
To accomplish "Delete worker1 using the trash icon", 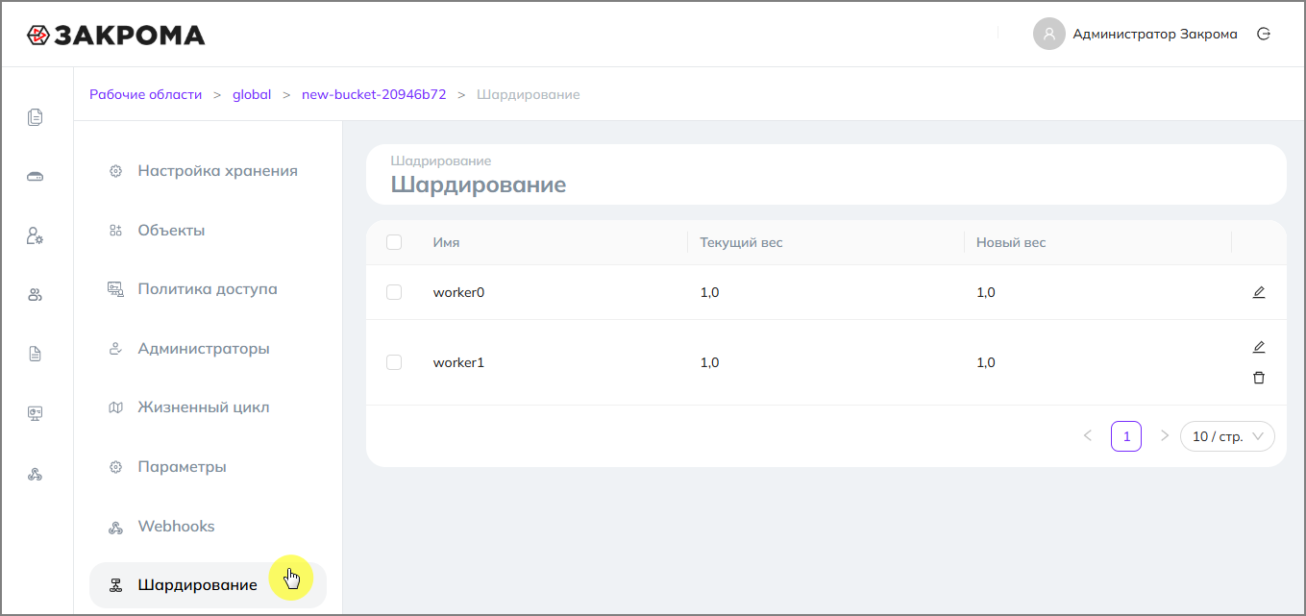I will pyautogui.click(x=1259, y=378).
